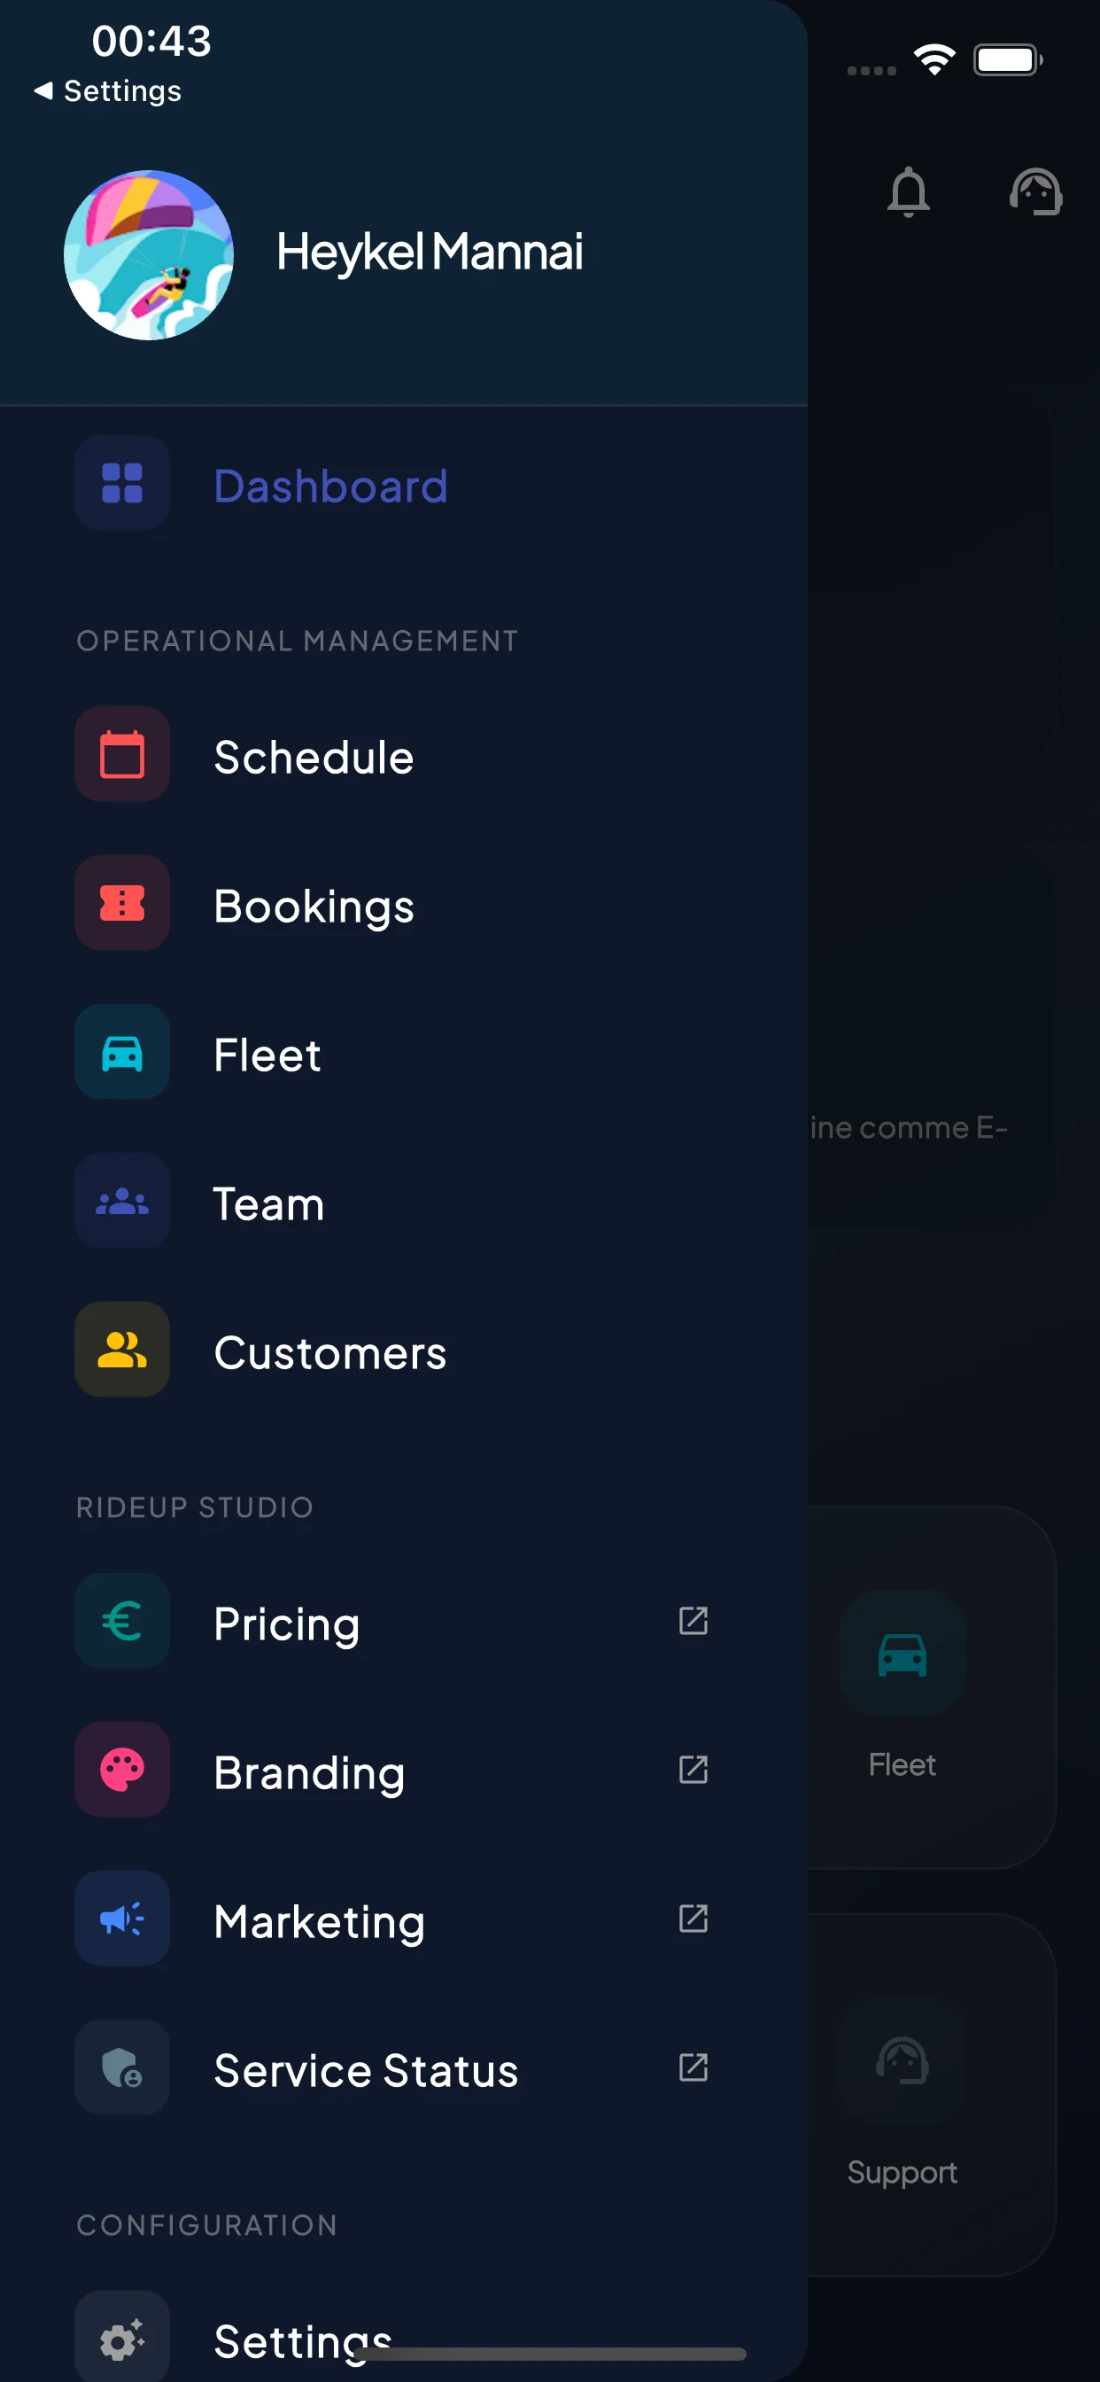Screen dimensions: 1100x2382
Task: Tap the Marketing megaphone icon
Action: point(122,1919)
